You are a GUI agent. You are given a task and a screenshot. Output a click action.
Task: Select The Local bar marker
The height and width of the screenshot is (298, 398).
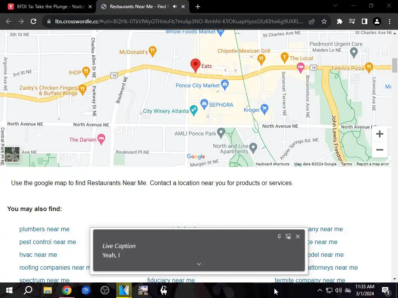285,57
